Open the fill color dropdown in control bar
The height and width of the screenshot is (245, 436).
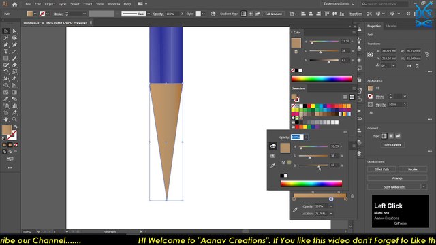tap(35, 14)
